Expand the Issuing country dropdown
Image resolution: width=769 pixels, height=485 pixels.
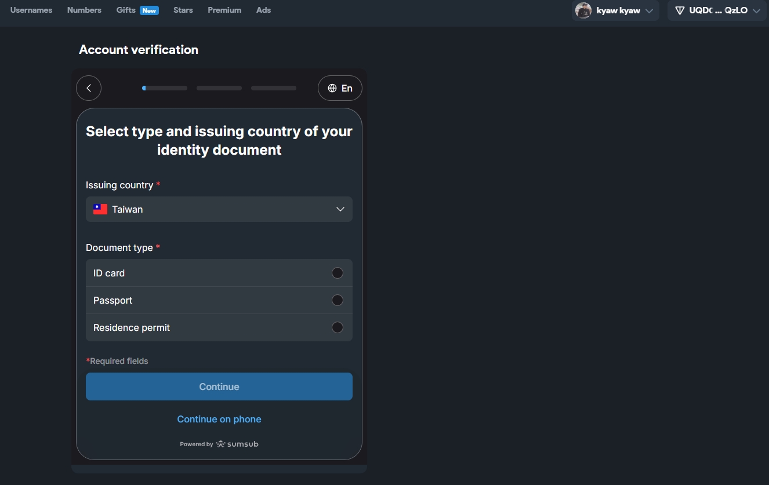pos(340,209)
